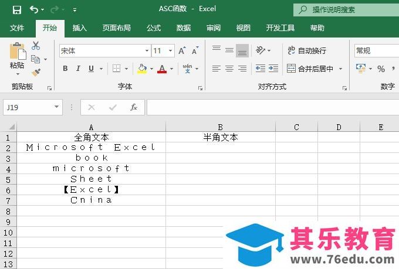
Task: Set middle vertical alignment
Action: click(229, 50)
